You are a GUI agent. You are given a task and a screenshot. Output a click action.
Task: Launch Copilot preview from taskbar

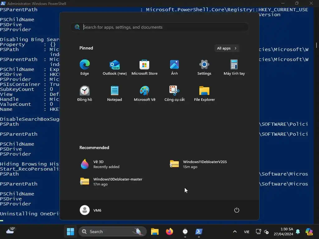(309, 232)
